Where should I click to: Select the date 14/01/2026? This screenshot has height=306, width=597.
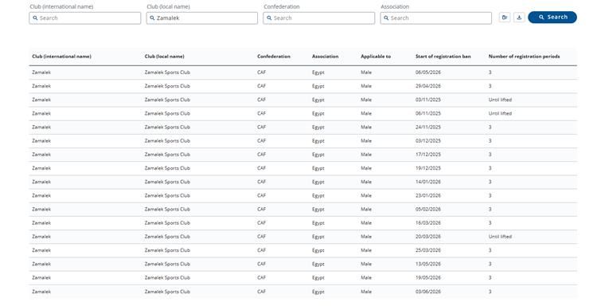(428, 182)
